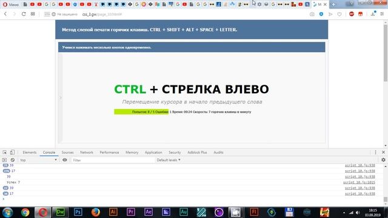Open Premiere Pro from the taskbar
Image resolution: width=388 pixels, height=218 pixels.
tap(131, 213)
